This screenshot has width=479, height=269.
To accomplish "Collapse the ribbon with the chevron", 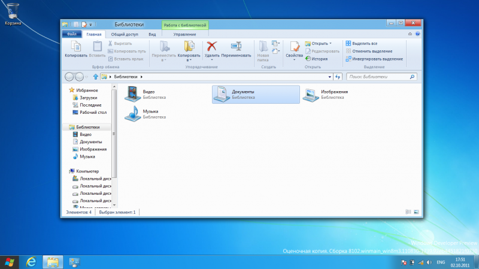I will pyautogui.click(x=410, y=34).
